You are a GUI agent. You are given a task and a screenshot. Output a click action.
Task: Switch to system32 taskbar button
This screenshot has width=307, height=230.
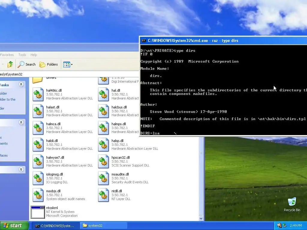[104, 226]
